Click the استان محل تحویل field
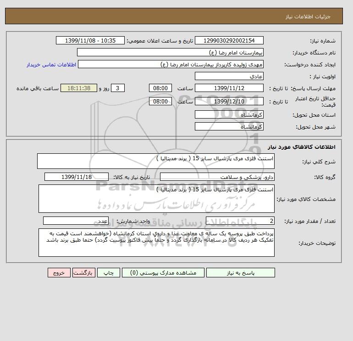The width and height of the screenshot is (353, 341). [229, 114]
